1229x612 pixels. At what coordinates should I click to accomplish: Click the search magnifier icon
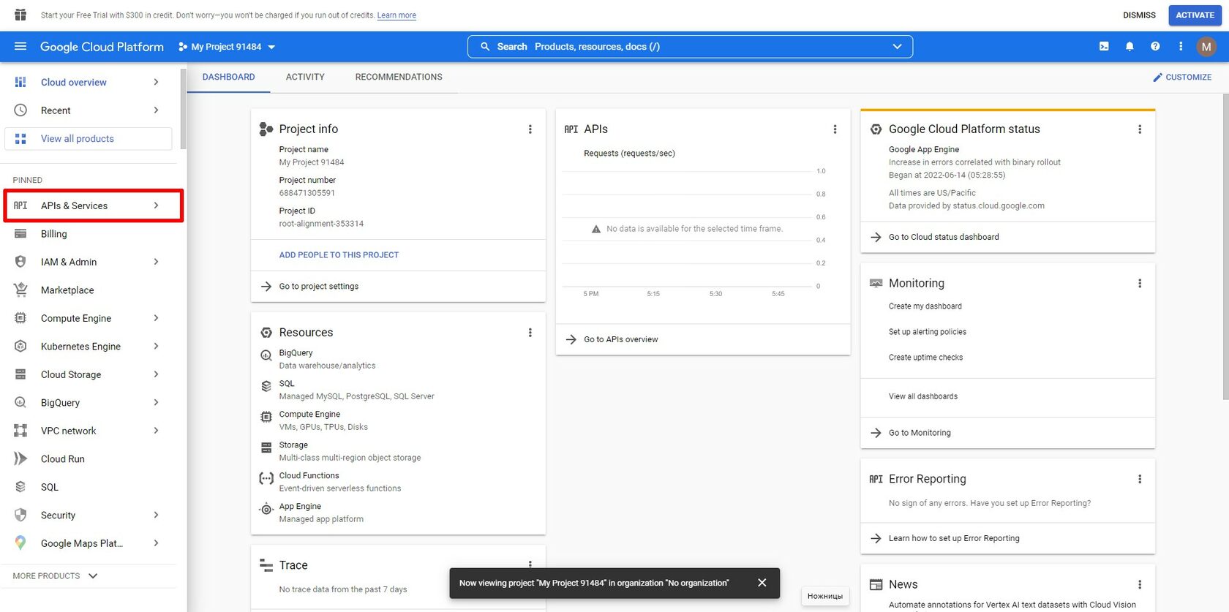[x=484, y=46]
